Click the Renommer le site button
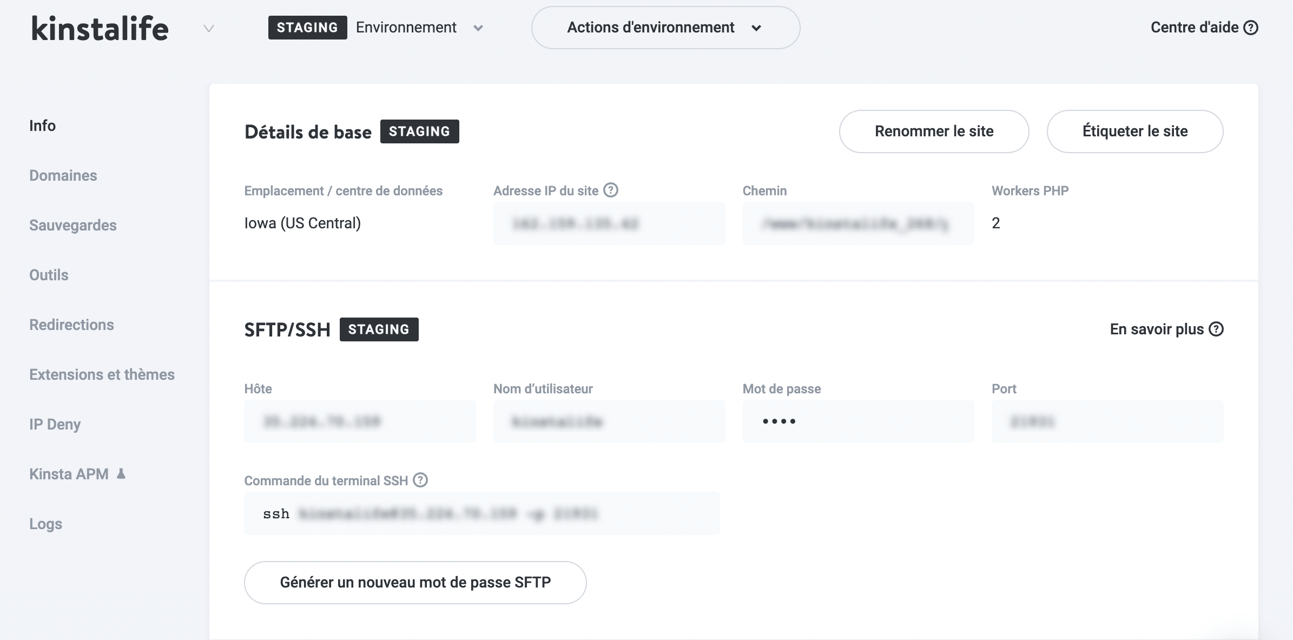 click(934, 131)
